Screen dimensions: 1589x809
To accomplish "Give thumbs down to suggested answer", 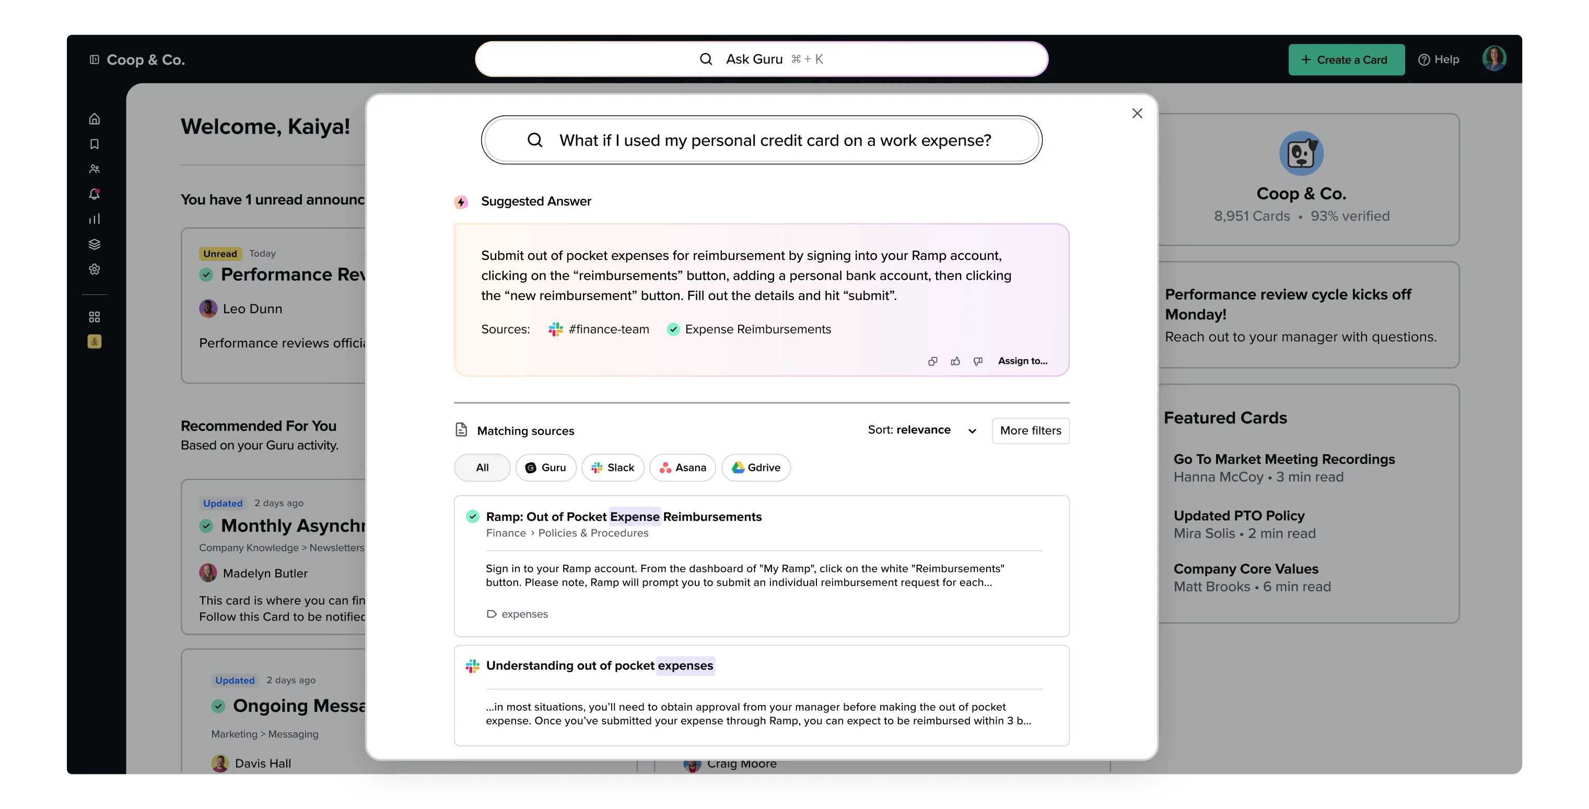I will 978,361.
